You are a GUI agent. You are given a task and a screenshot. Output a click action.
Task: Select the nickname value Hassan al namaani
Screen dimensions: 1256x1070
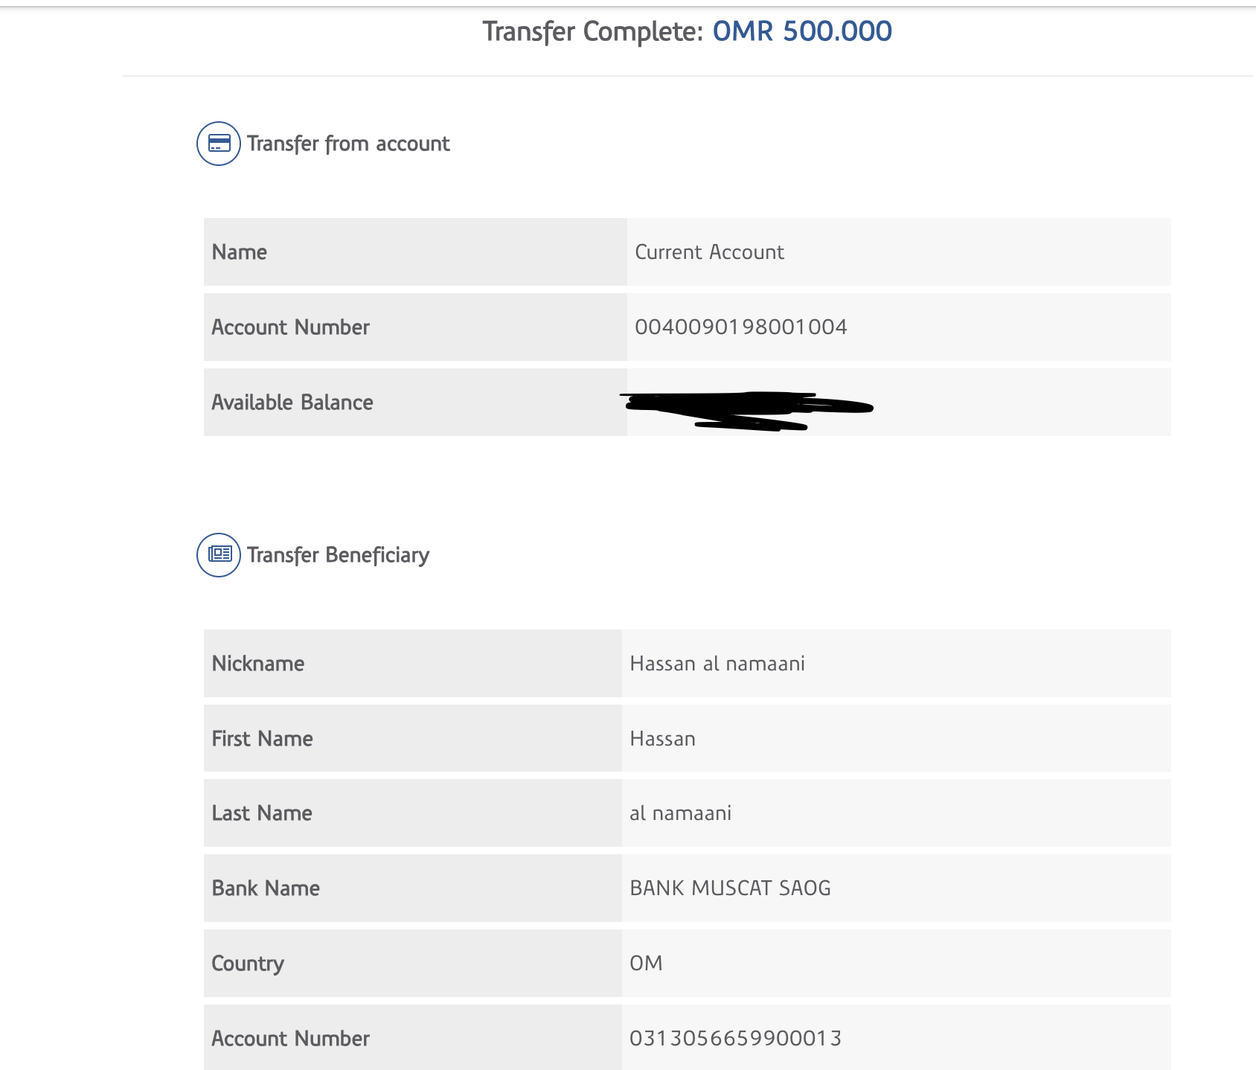[717, 664]
